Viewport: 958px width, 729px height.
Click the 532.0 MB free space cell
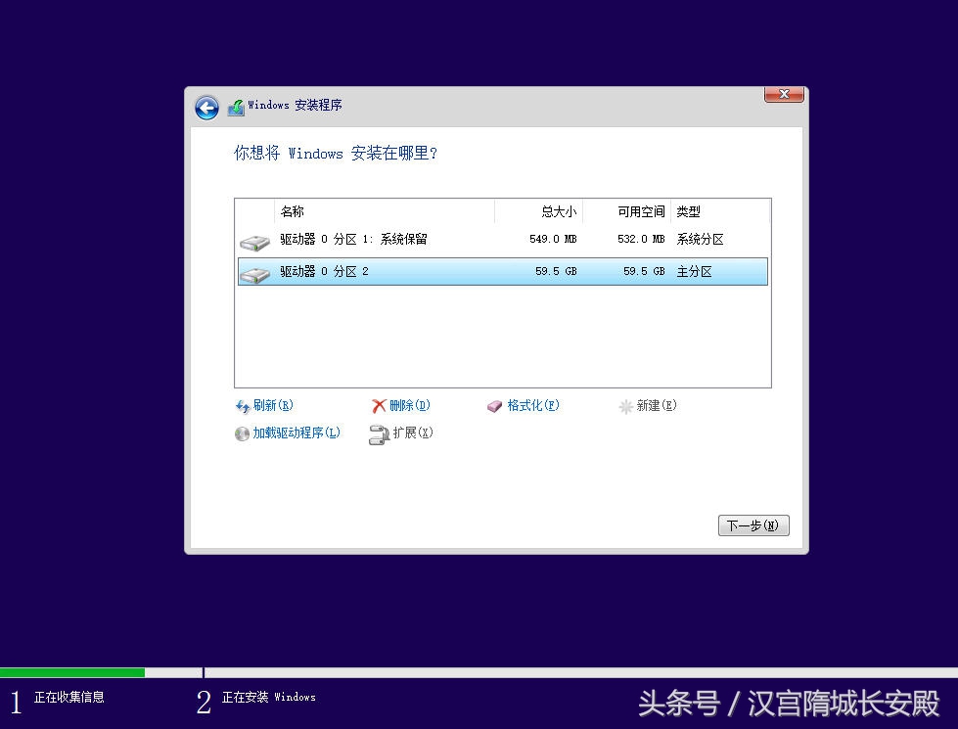[641, 239]
